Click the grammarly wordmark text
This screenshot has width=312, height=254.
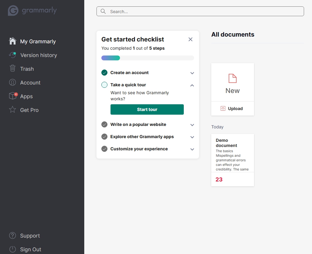click(x=39, y=10)
